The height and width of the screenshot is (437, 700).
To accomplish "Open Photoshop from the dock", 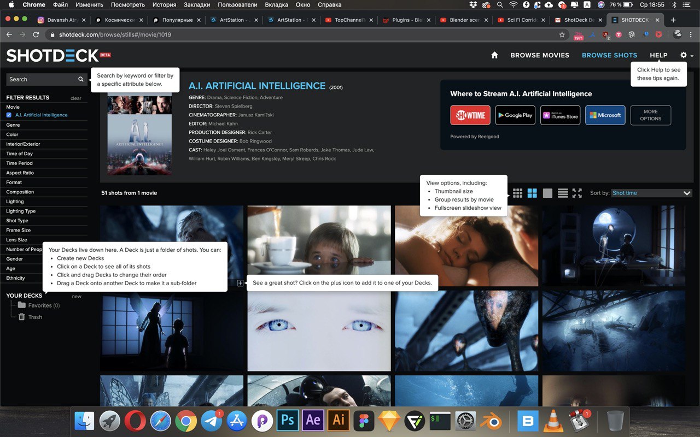I will click(288, 420).
